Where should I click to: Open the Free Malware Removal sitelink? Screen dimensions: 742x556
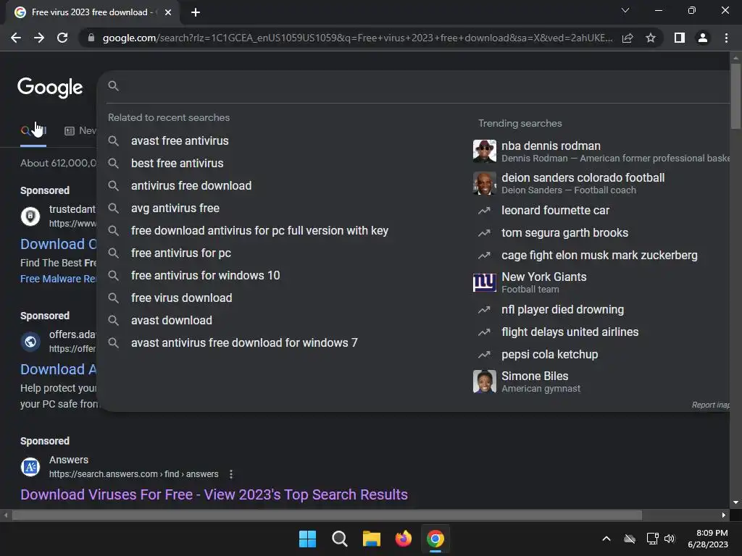[x=58, y=279]
